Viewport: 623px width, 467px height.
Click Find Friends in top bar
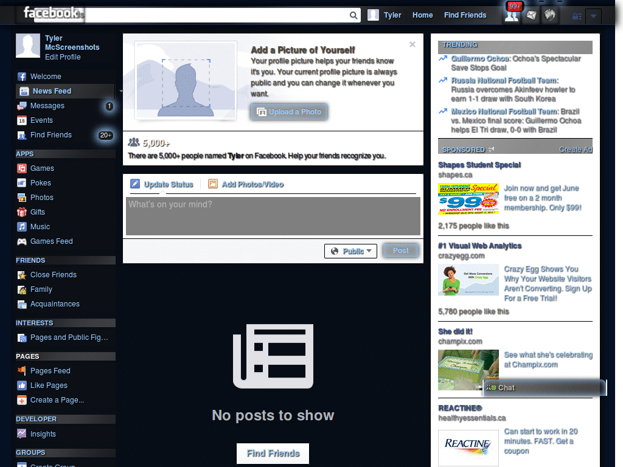(x=465, y=15)
